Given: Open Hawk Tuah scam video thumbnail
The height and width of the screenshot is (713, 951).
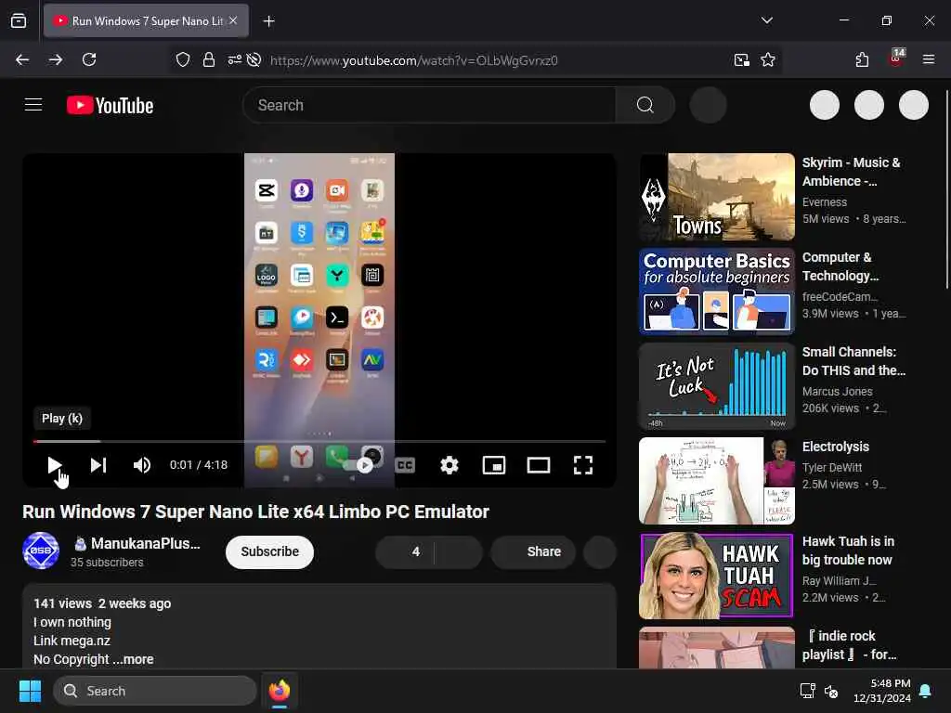Looking at the screenshot, I should coord(717,576).
